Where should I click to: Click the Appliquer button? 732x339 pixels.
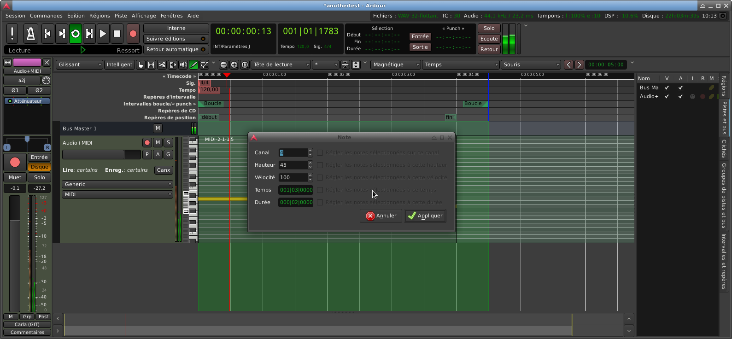point(425,216)
